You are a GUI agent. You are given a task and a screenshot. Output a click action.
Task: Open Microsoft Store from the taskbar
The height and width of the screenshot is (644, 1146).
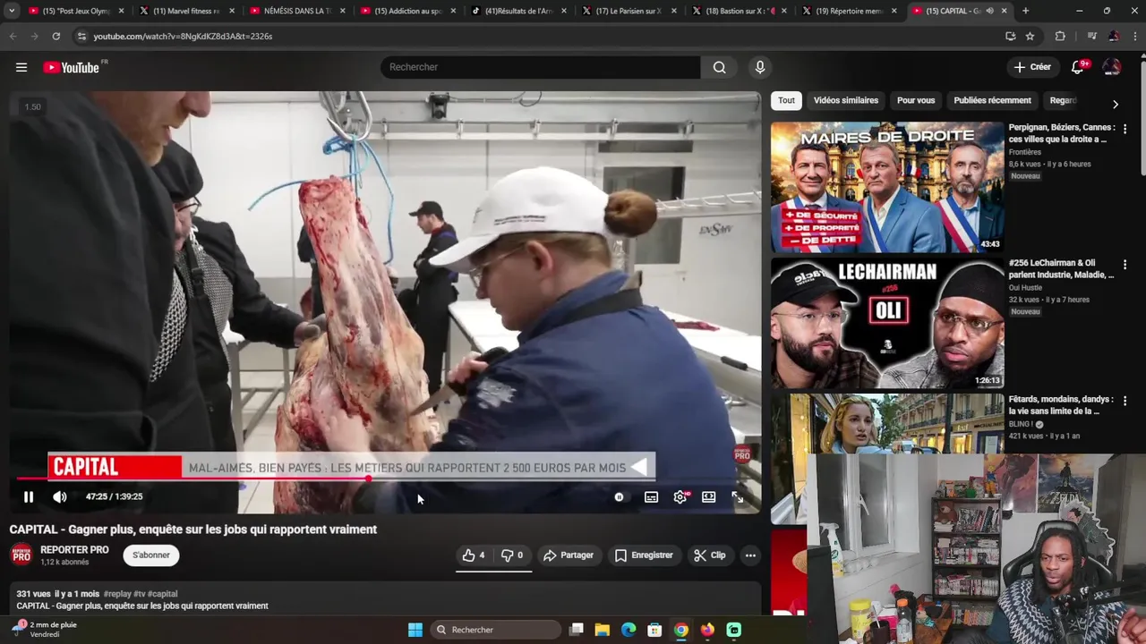[654, 630]
